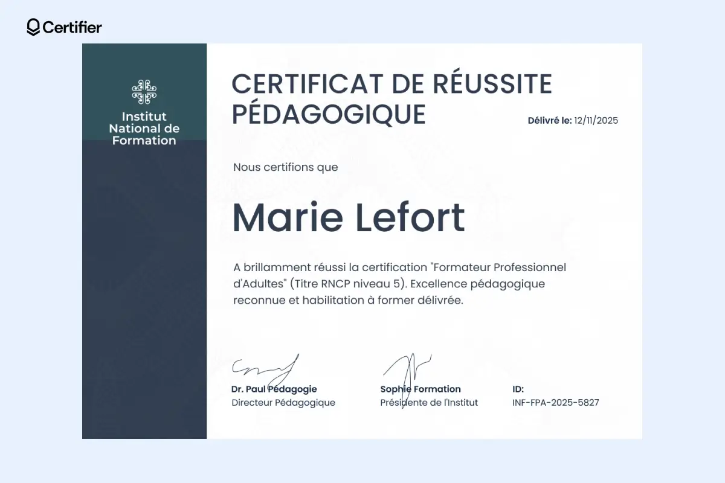The height and width of the screenshot is (483, 725).
Task: Select Directeur Pédagogique title text
Action: click(284, 402)
